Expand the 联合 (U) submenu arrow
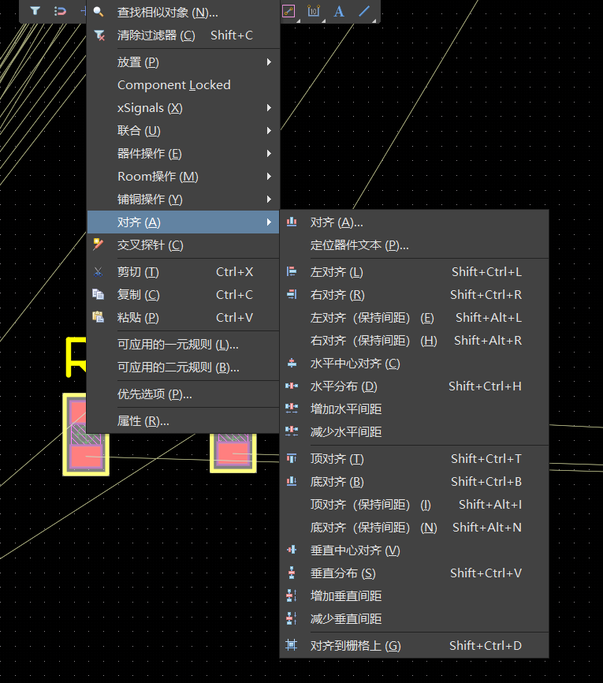 [269, 131]
